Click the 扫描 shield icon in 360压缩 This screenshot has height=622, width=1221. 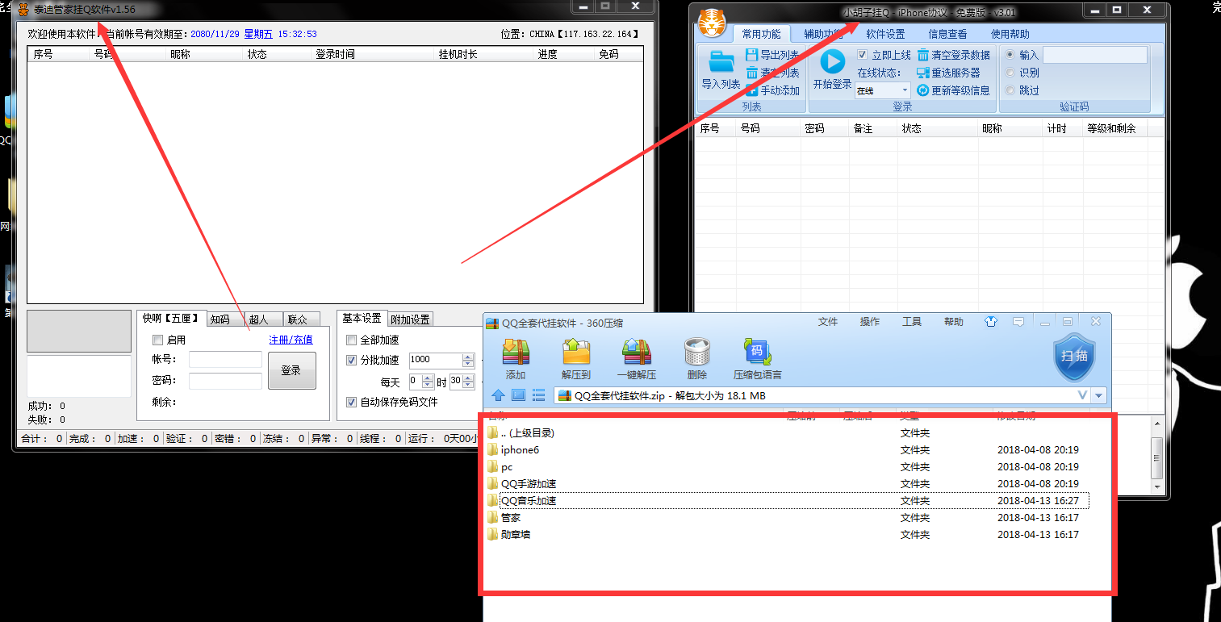pos(1074,357)
